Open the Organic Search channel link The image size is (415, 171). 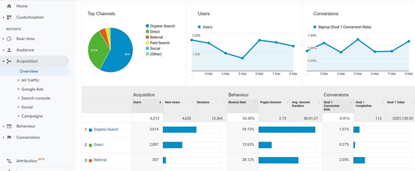point(106,129)
